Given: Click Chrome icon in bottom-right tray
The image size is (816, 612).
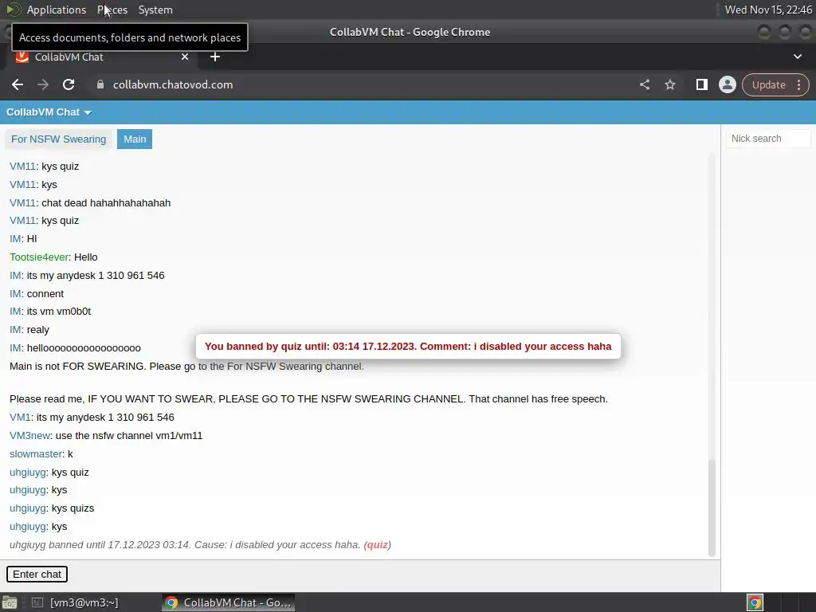Looking at the screenshot, I should 755,602.
